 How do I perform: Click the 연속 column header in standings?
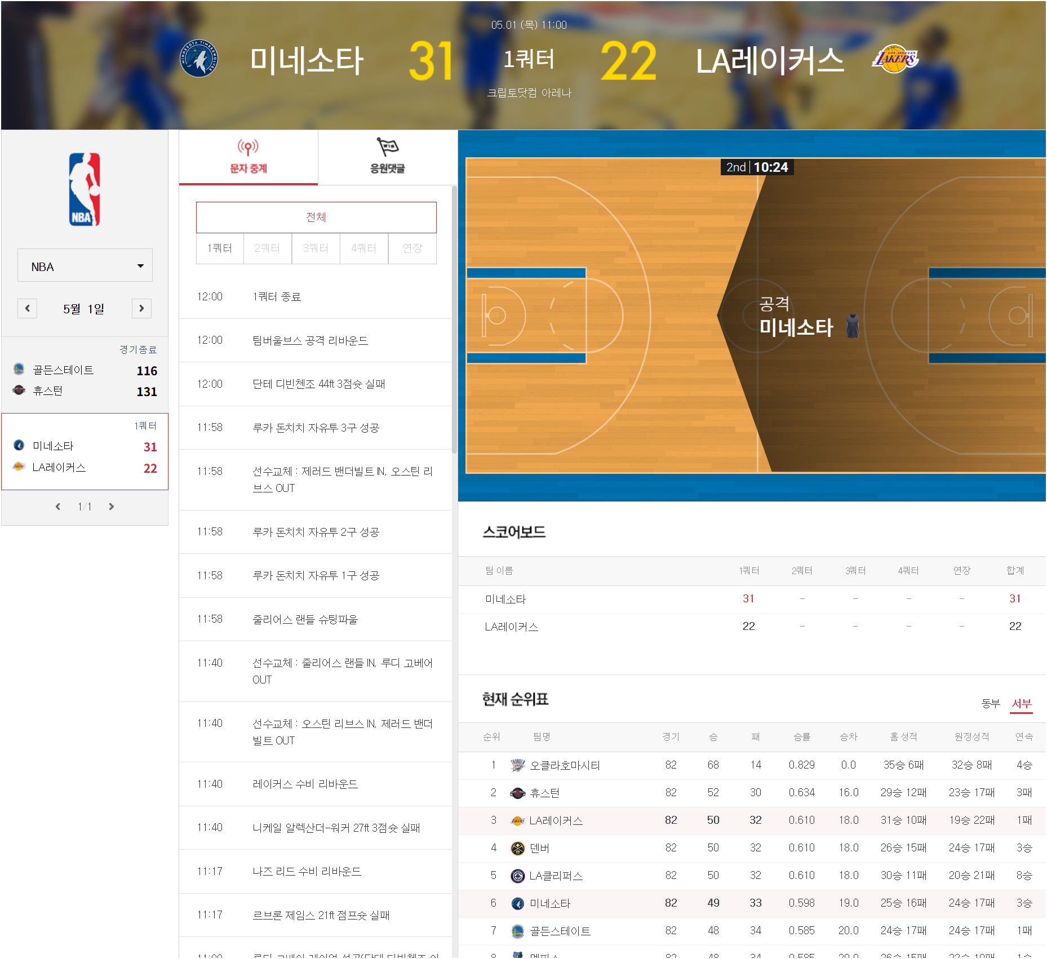point(1024,736)
